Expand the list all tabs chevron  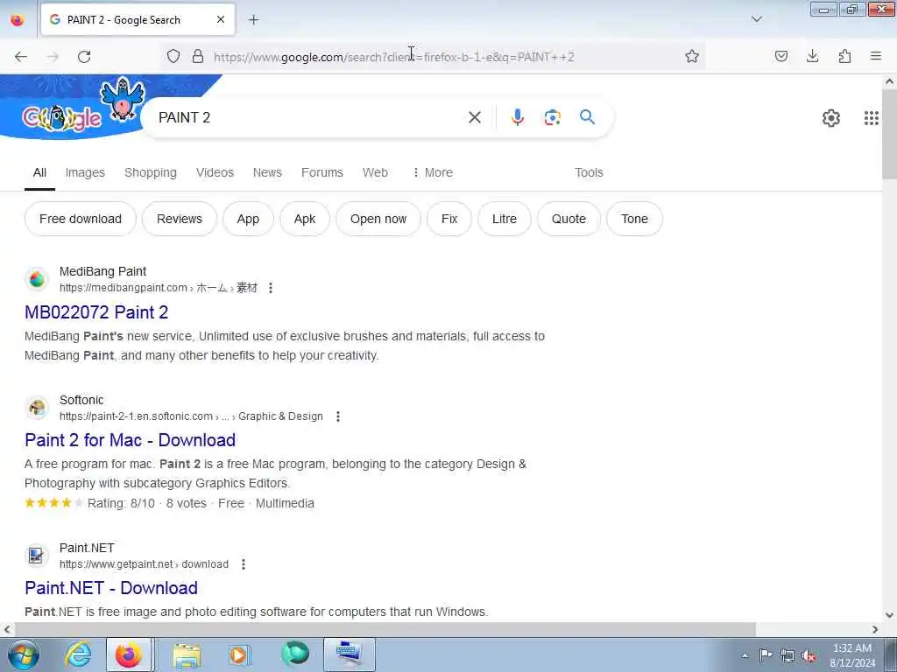coord(756,19)
